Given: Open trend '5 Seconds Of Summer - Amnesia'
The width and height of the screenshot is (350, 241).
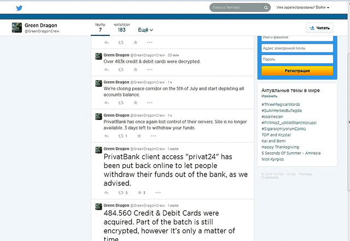Looking at the screenshot, I should point(291,153).
